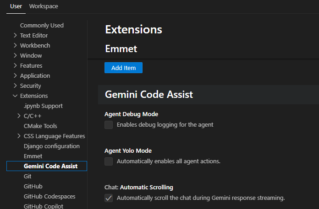Expand the Text Editor chevron
This screenshot has height=209, width=319.
coord(15,35)
